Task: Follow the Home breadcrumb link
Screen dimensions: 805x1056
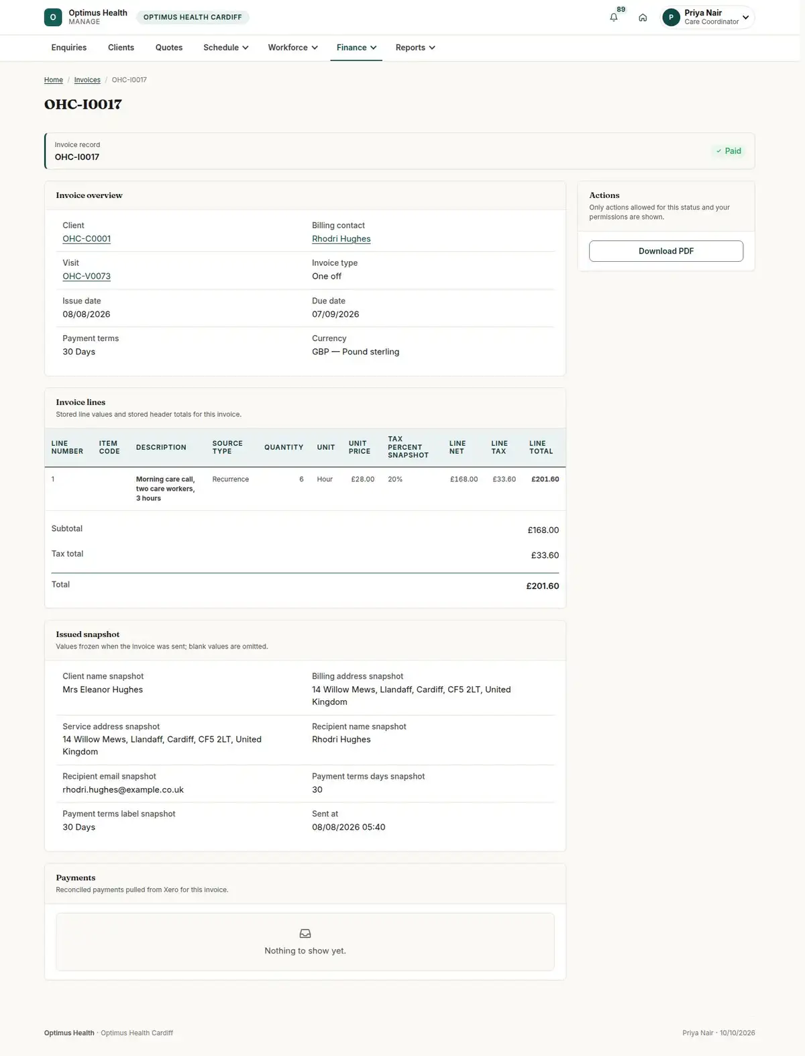Action: coord(54,80)
